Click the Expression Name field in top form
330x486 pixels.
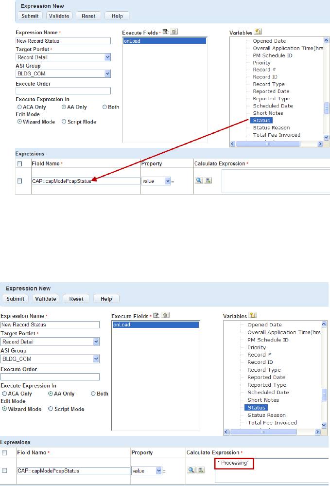pos(63,41)
